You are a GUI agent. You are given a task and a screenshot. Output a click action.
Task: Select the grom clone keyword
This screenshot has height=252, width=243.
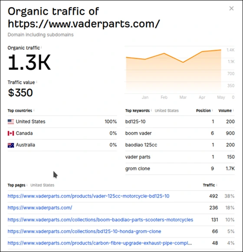[138, 168]
